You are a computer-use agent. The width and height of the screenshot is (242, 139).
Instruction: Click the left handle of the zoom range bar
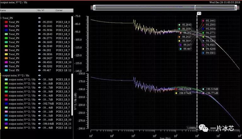coord(94,8)
